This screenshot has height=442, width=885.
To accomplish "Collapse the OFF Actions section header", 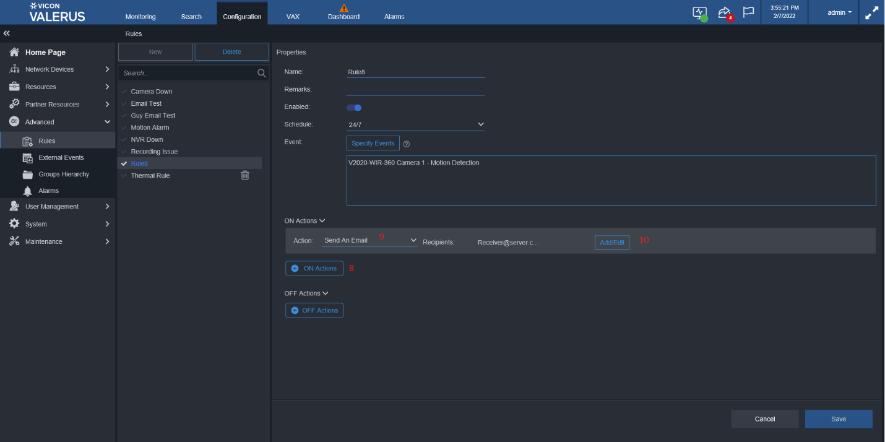I will [x=306, y=293].
